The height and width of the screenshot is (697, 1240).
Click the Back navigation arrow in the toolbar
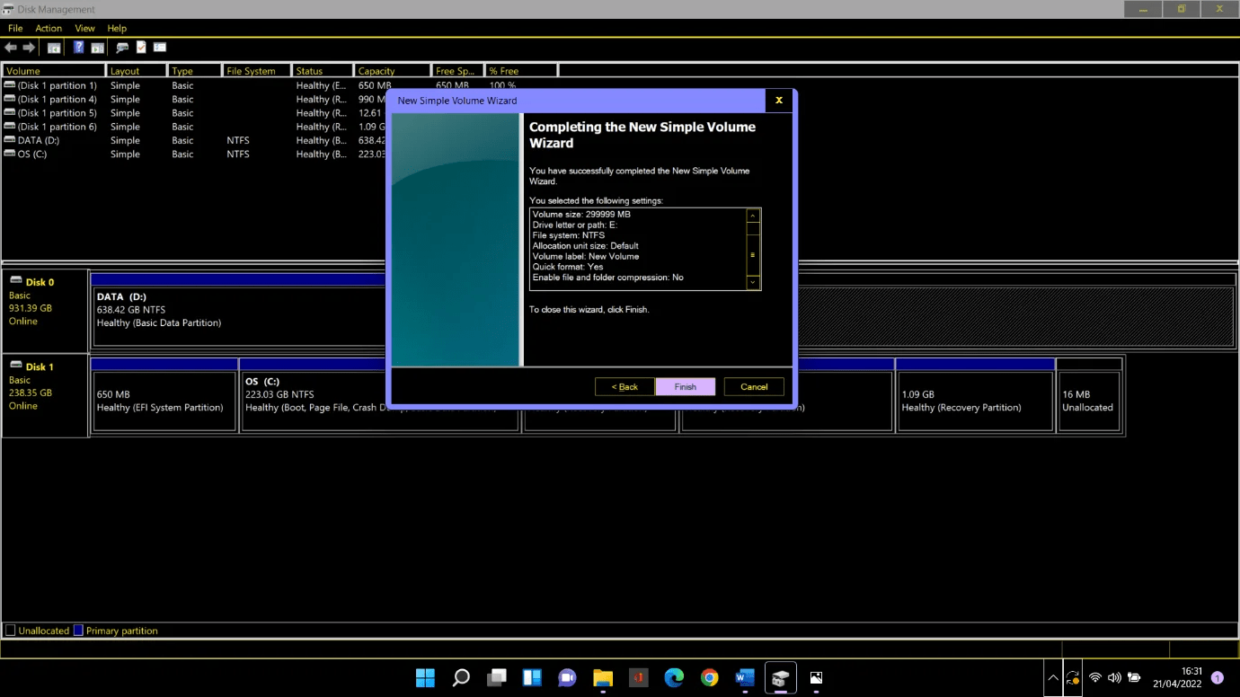tap(11, 47)
